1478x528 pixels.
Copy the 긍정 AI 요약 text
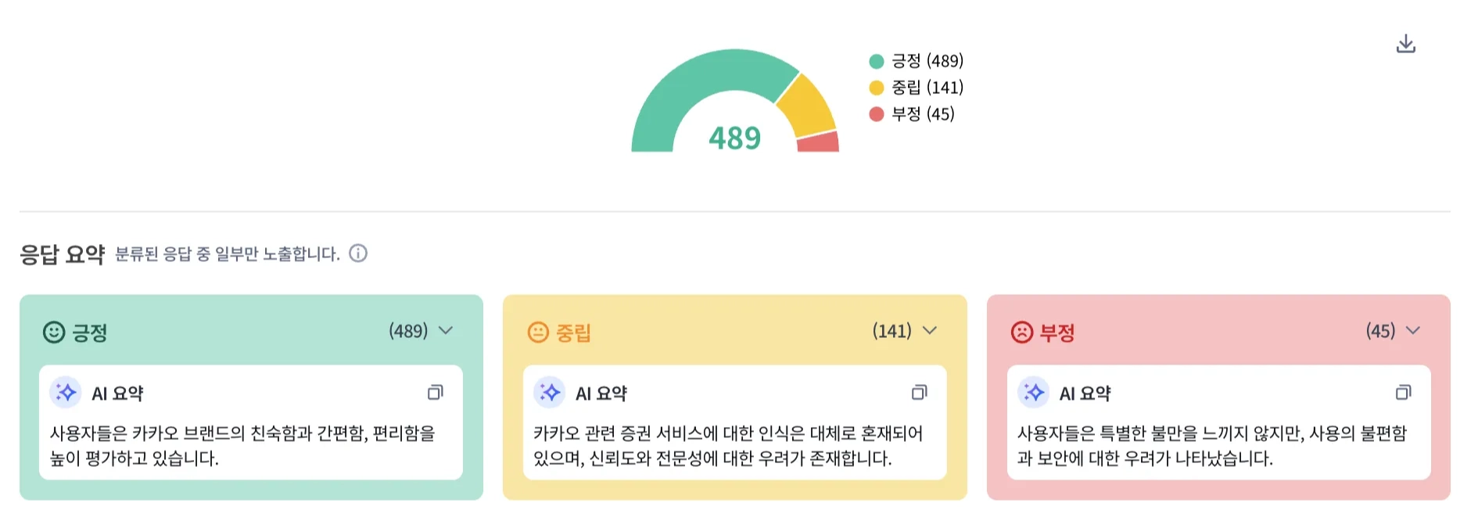click(x=436, y=393)
